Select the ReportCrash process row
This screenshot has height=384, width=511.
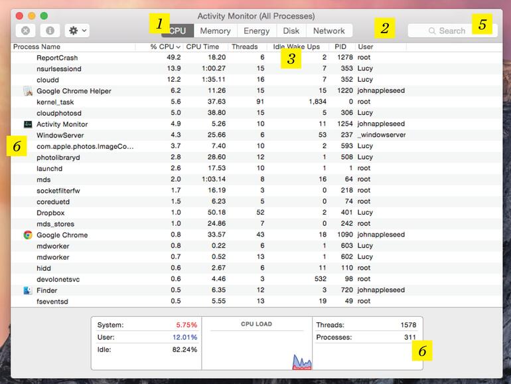point(256,58)
